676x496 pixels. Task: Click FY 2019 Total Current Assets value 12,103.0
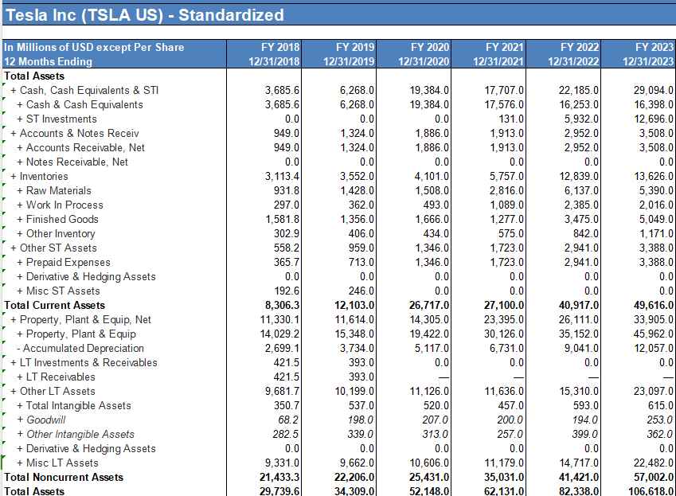tap(354, 306)
